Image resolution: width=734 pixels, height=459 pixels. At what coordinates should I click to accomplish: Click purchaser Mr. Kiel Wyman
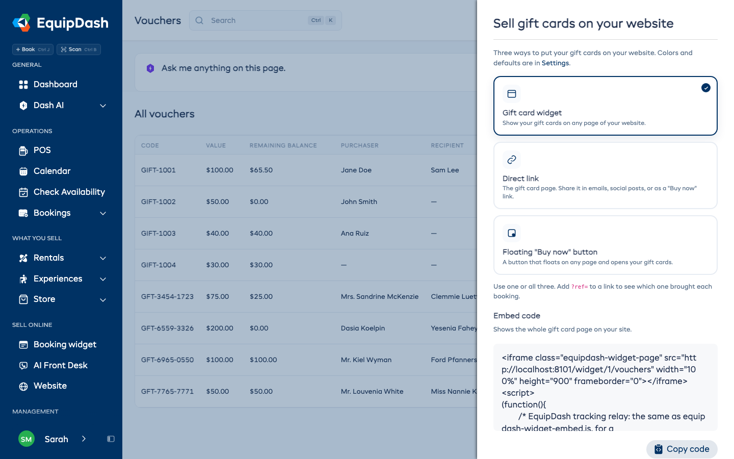pos(366,360)
